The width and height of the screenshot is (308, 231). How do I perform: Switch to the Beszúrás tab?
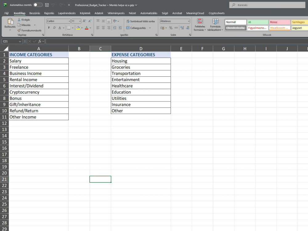point(34,13)
